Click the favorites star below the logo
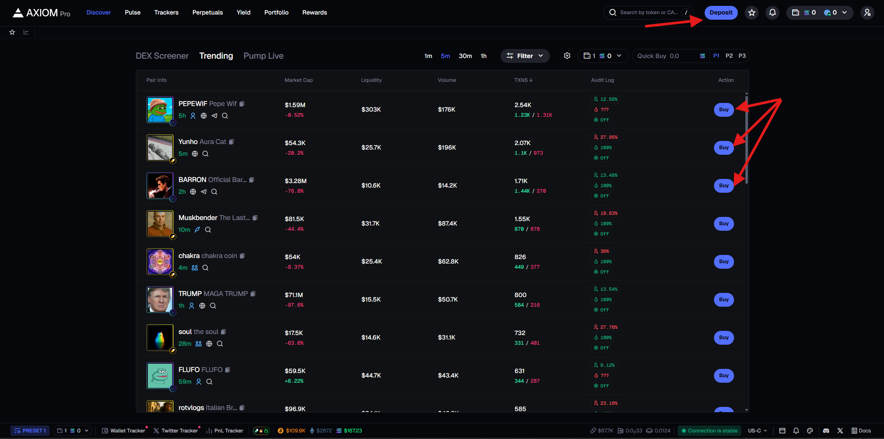Viewport: 884px width, 439px height. point(12,32)
